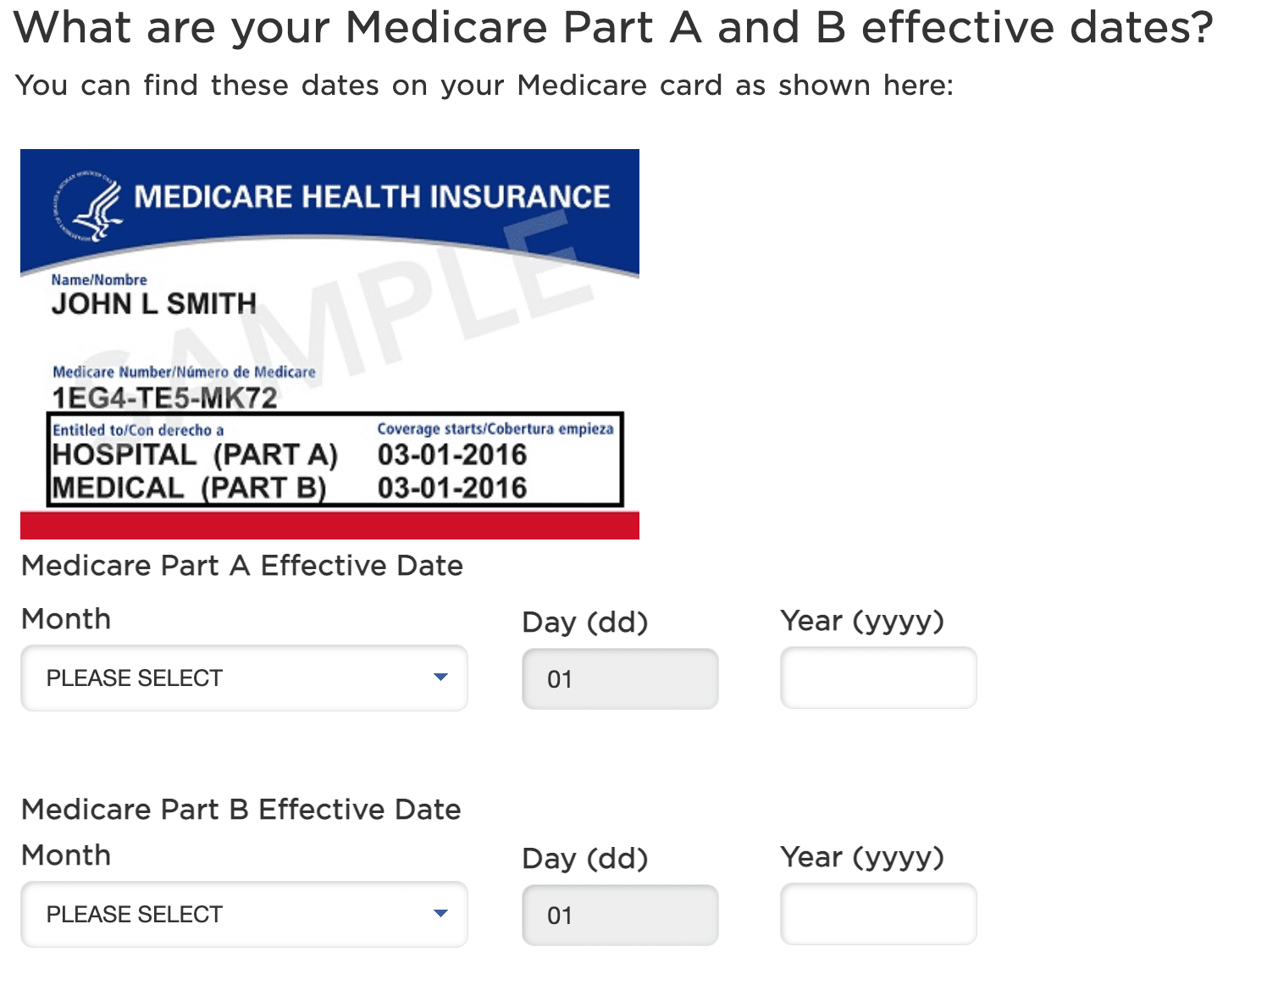This screenshot has width=1267, height=996.
Task: Click the Medicare Part A Effective Date heading
Action: [241, 566]
